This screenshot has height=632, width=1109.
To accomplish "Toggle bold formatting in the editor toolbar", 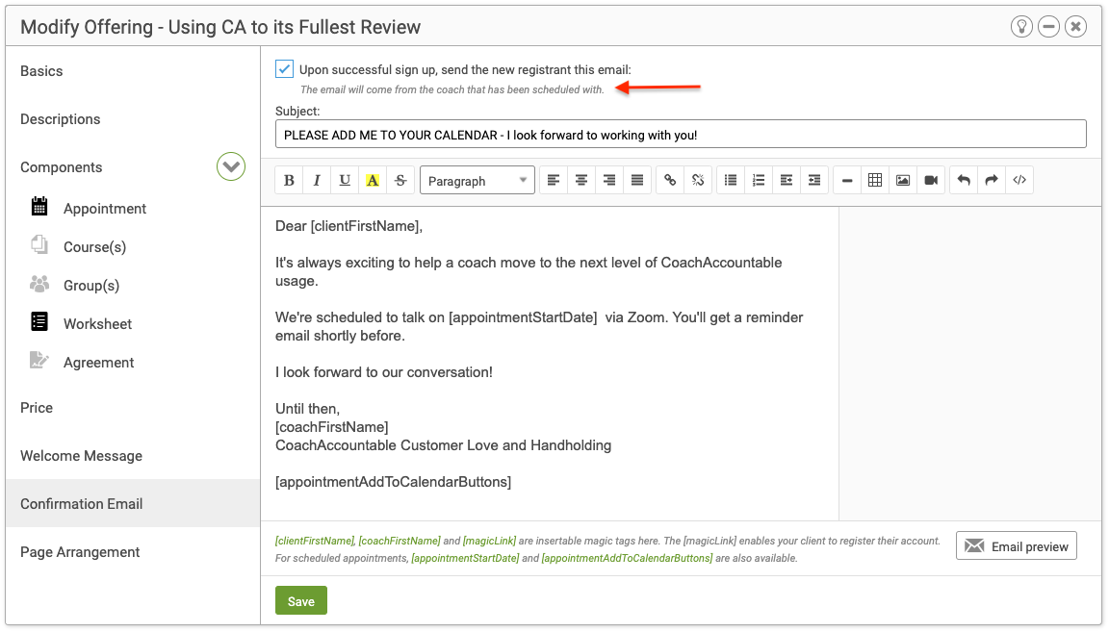I will [x=289, y=181].
